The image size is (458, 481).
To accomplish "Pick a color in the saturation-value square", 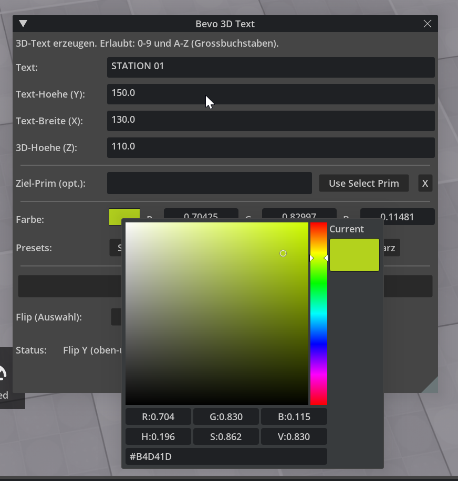I will (216, 313).
